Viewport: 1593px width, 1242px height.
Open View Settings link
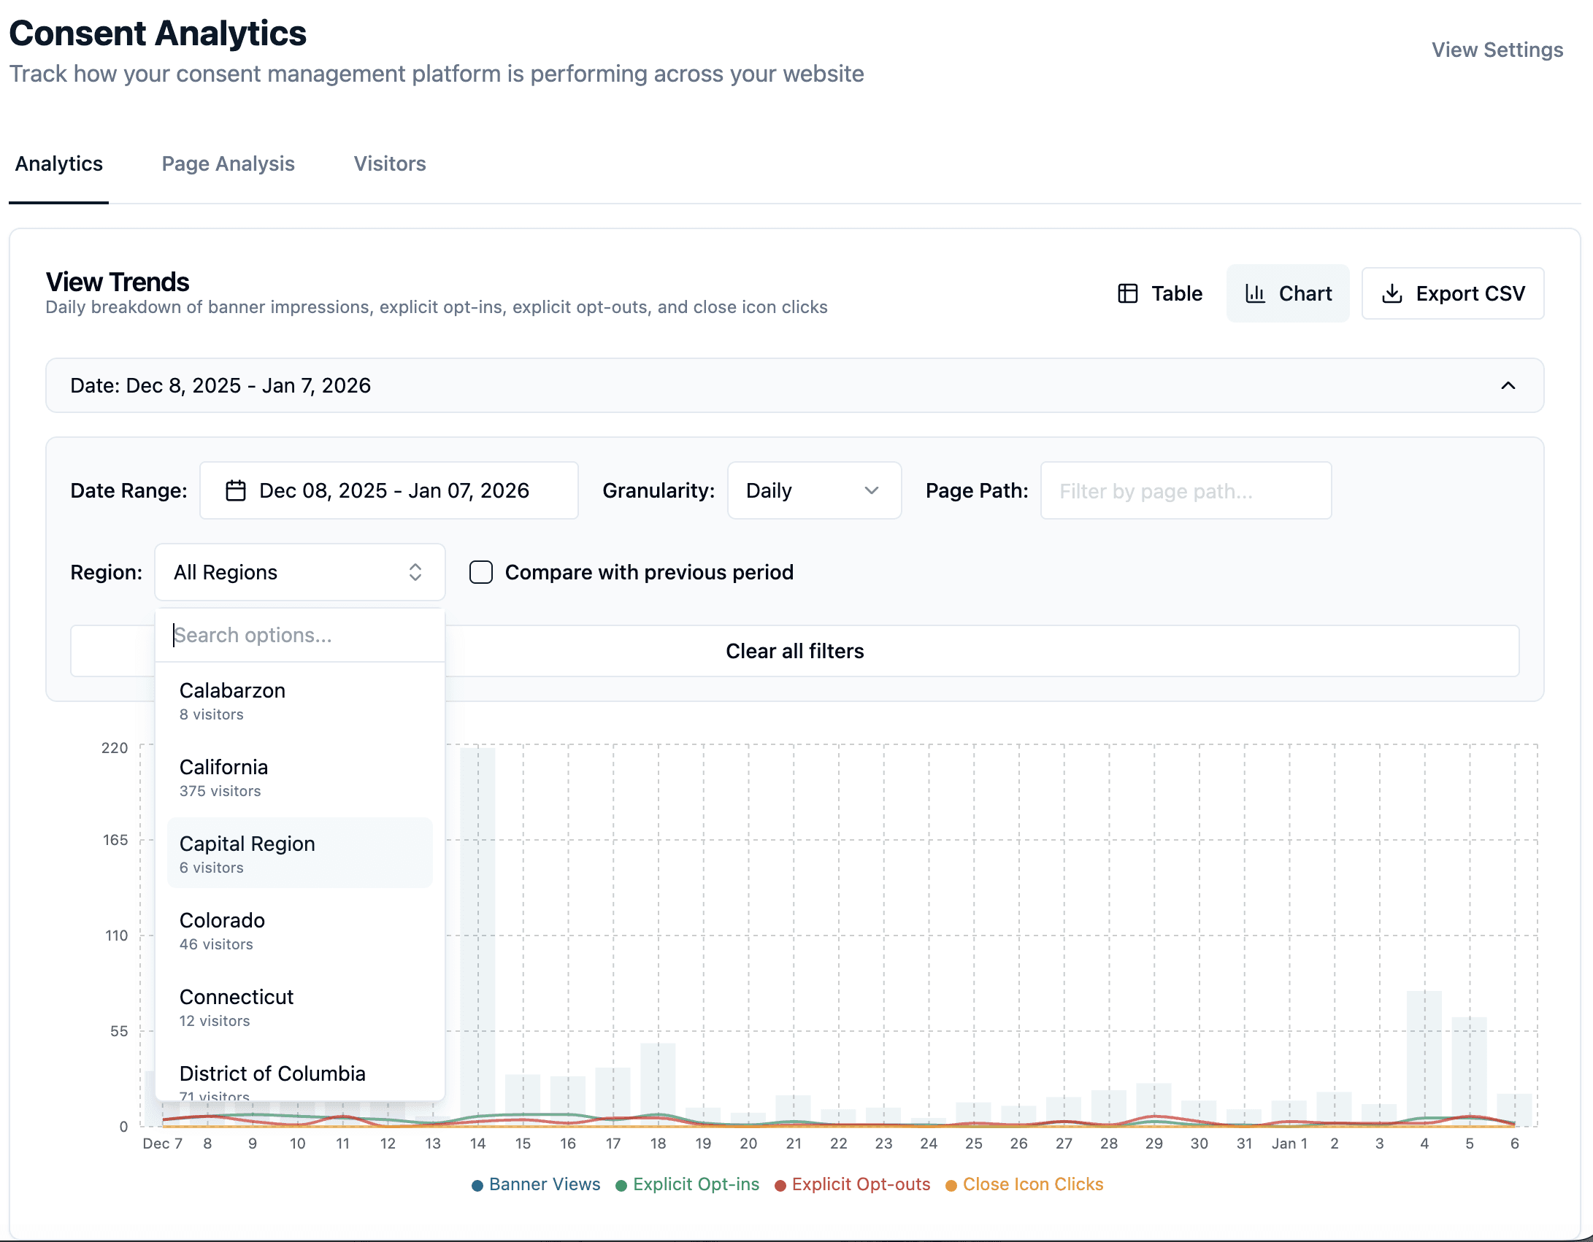(1497, 50)
